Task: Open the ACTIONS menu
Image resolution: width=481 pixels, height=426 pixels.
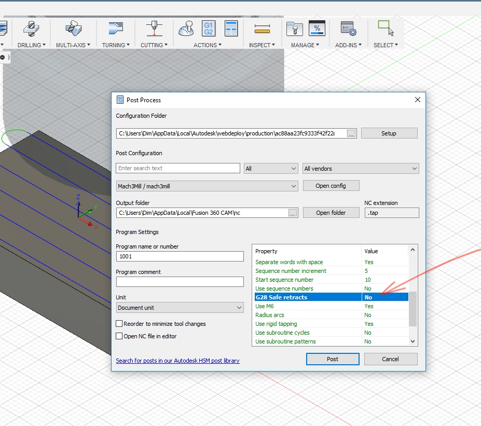Action: (208, 45)
